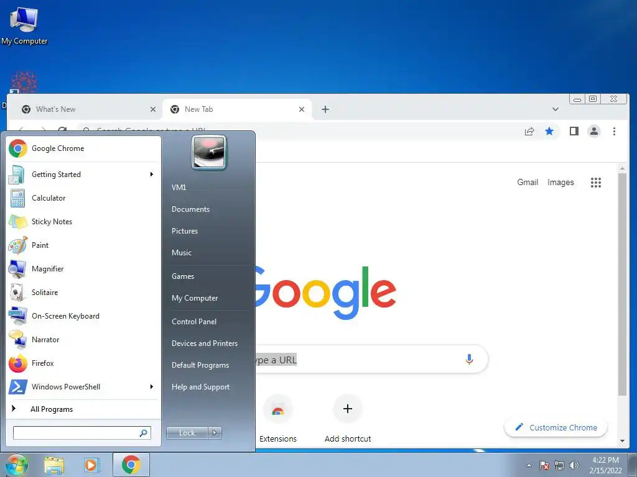Open Google Images link
This screenshot has width=637, height=477.
[x=560, y=183]
